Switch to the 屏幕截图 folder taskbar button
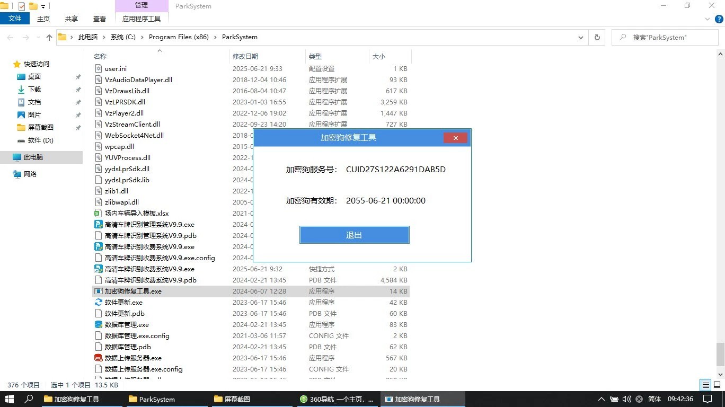The height and width of the screenshot is (407, 725). pyautogui.click(x=253, y=399)
